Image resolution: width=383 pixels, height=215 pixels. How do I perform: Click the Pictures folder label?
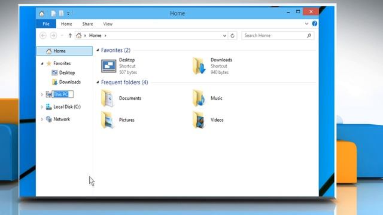[127, 120]
